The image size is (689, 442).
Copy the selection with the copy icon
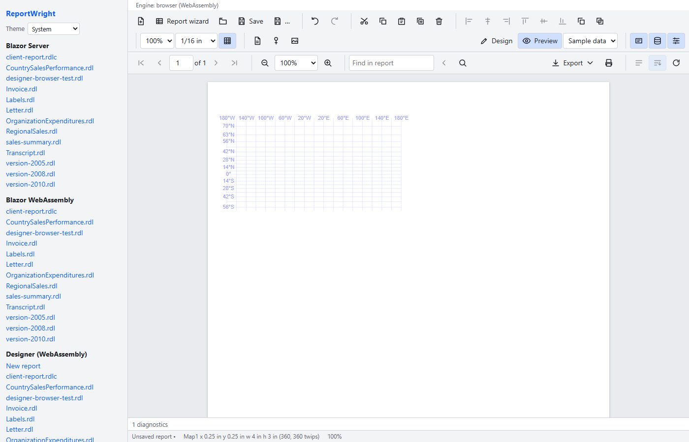point(383,21)
